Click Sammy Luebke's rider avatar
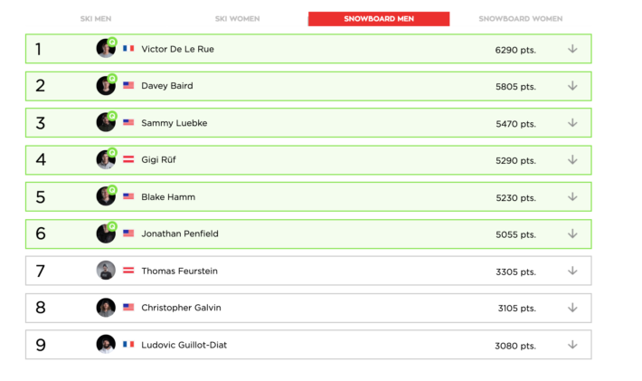Screen dimensions: 642x381 click(x=105, y=123)
